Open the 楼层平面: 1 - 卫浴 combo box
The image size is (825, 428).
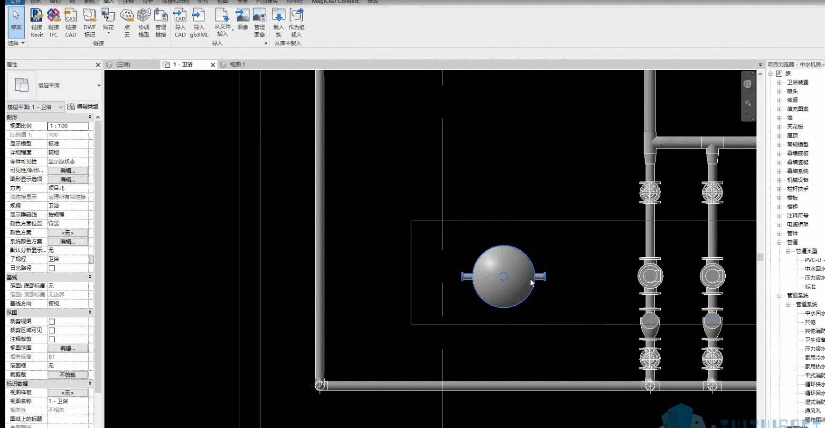click(x=35, y=107)
